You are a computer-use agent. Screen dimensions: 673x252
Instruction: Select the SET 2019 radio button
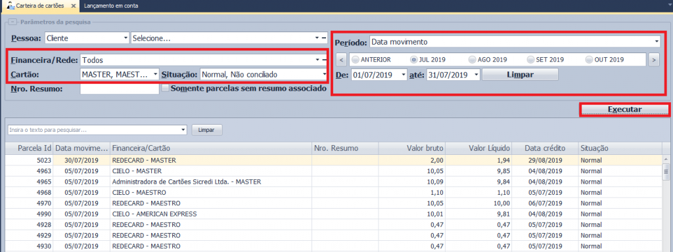[x=531, y=60]
